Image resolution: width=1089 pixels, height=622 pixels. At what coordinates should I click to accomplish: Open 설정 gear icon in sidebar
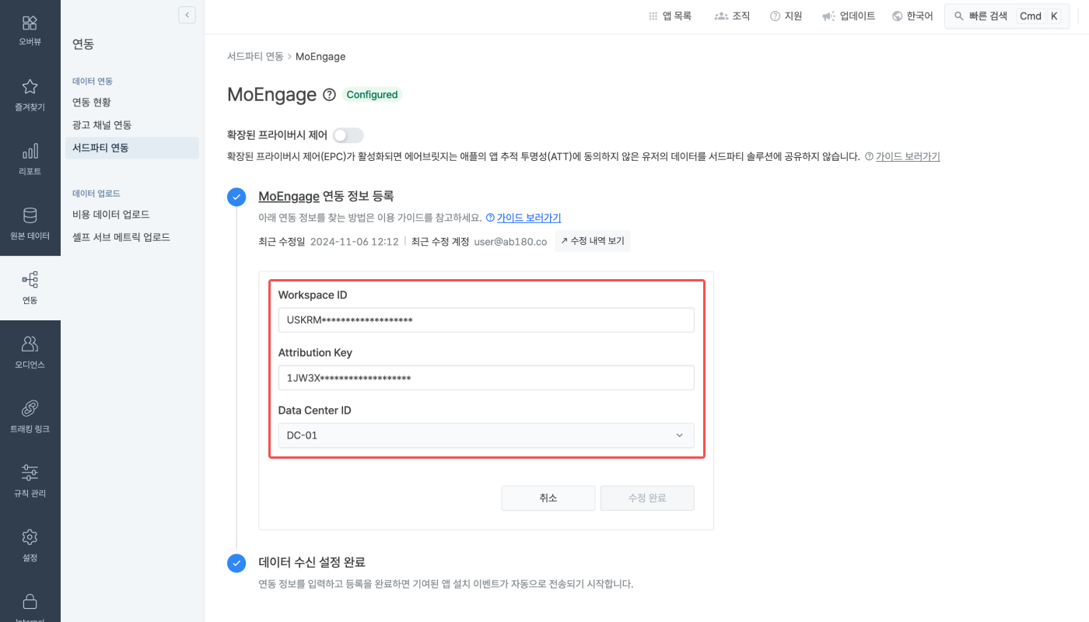tap(30, 537)
